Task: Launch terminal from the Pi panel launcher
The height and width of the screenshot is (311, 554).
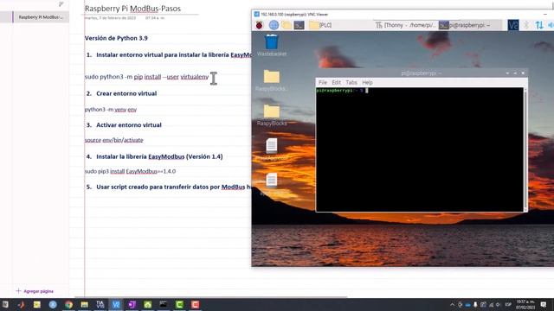Action: pyautogui.click(x=300, y=25)
